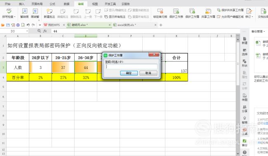Click the 繁转简 conversion icon

click(x=24, y=11)
